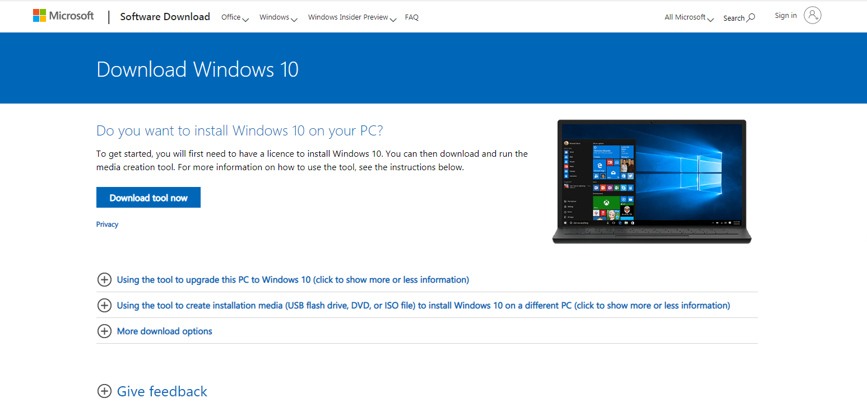867x412 pixels.
Task: Expand the More download options section
Action: point(165,331)
